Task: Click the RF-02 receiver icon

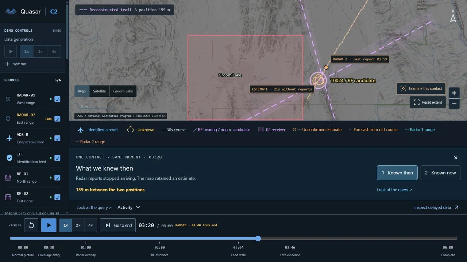Action: click(x=8, y=197)
